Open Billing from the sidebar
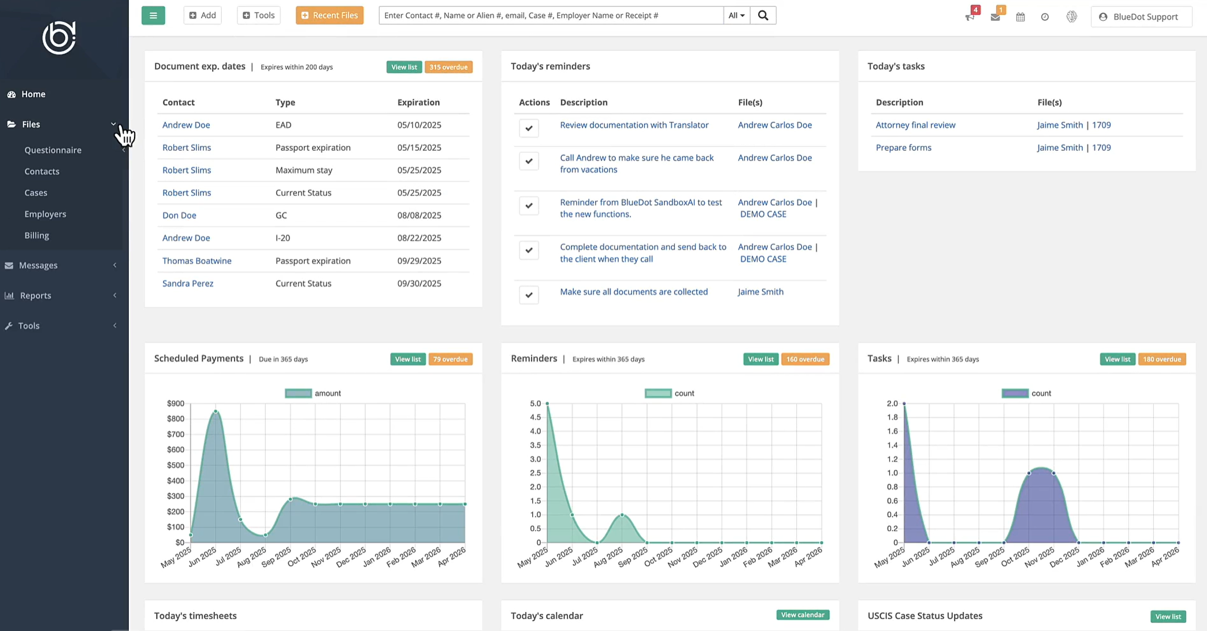The image size is (1207, 631). coord(36,235)
